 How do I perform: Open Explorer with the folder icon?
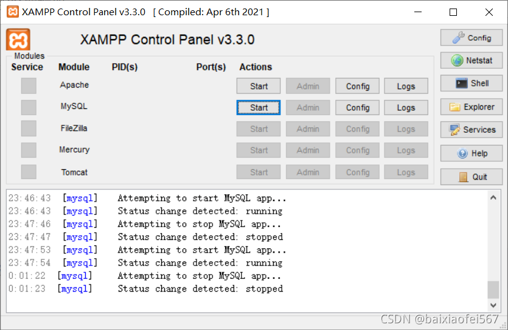[471, 107]
